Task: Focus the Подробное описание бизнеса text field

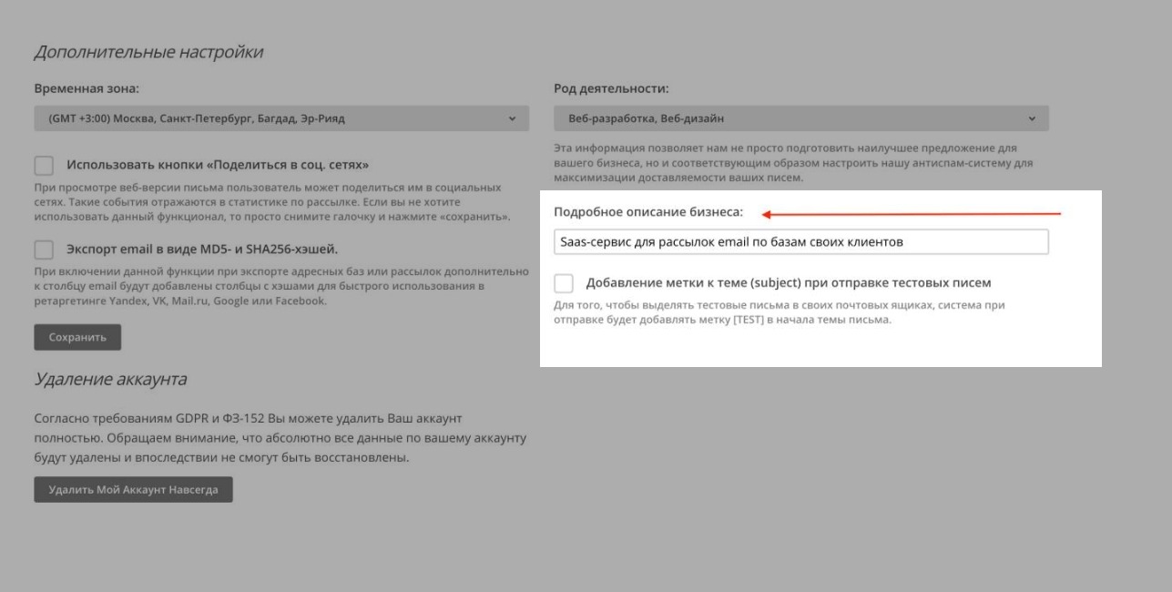Action: (x=800, y=242)
